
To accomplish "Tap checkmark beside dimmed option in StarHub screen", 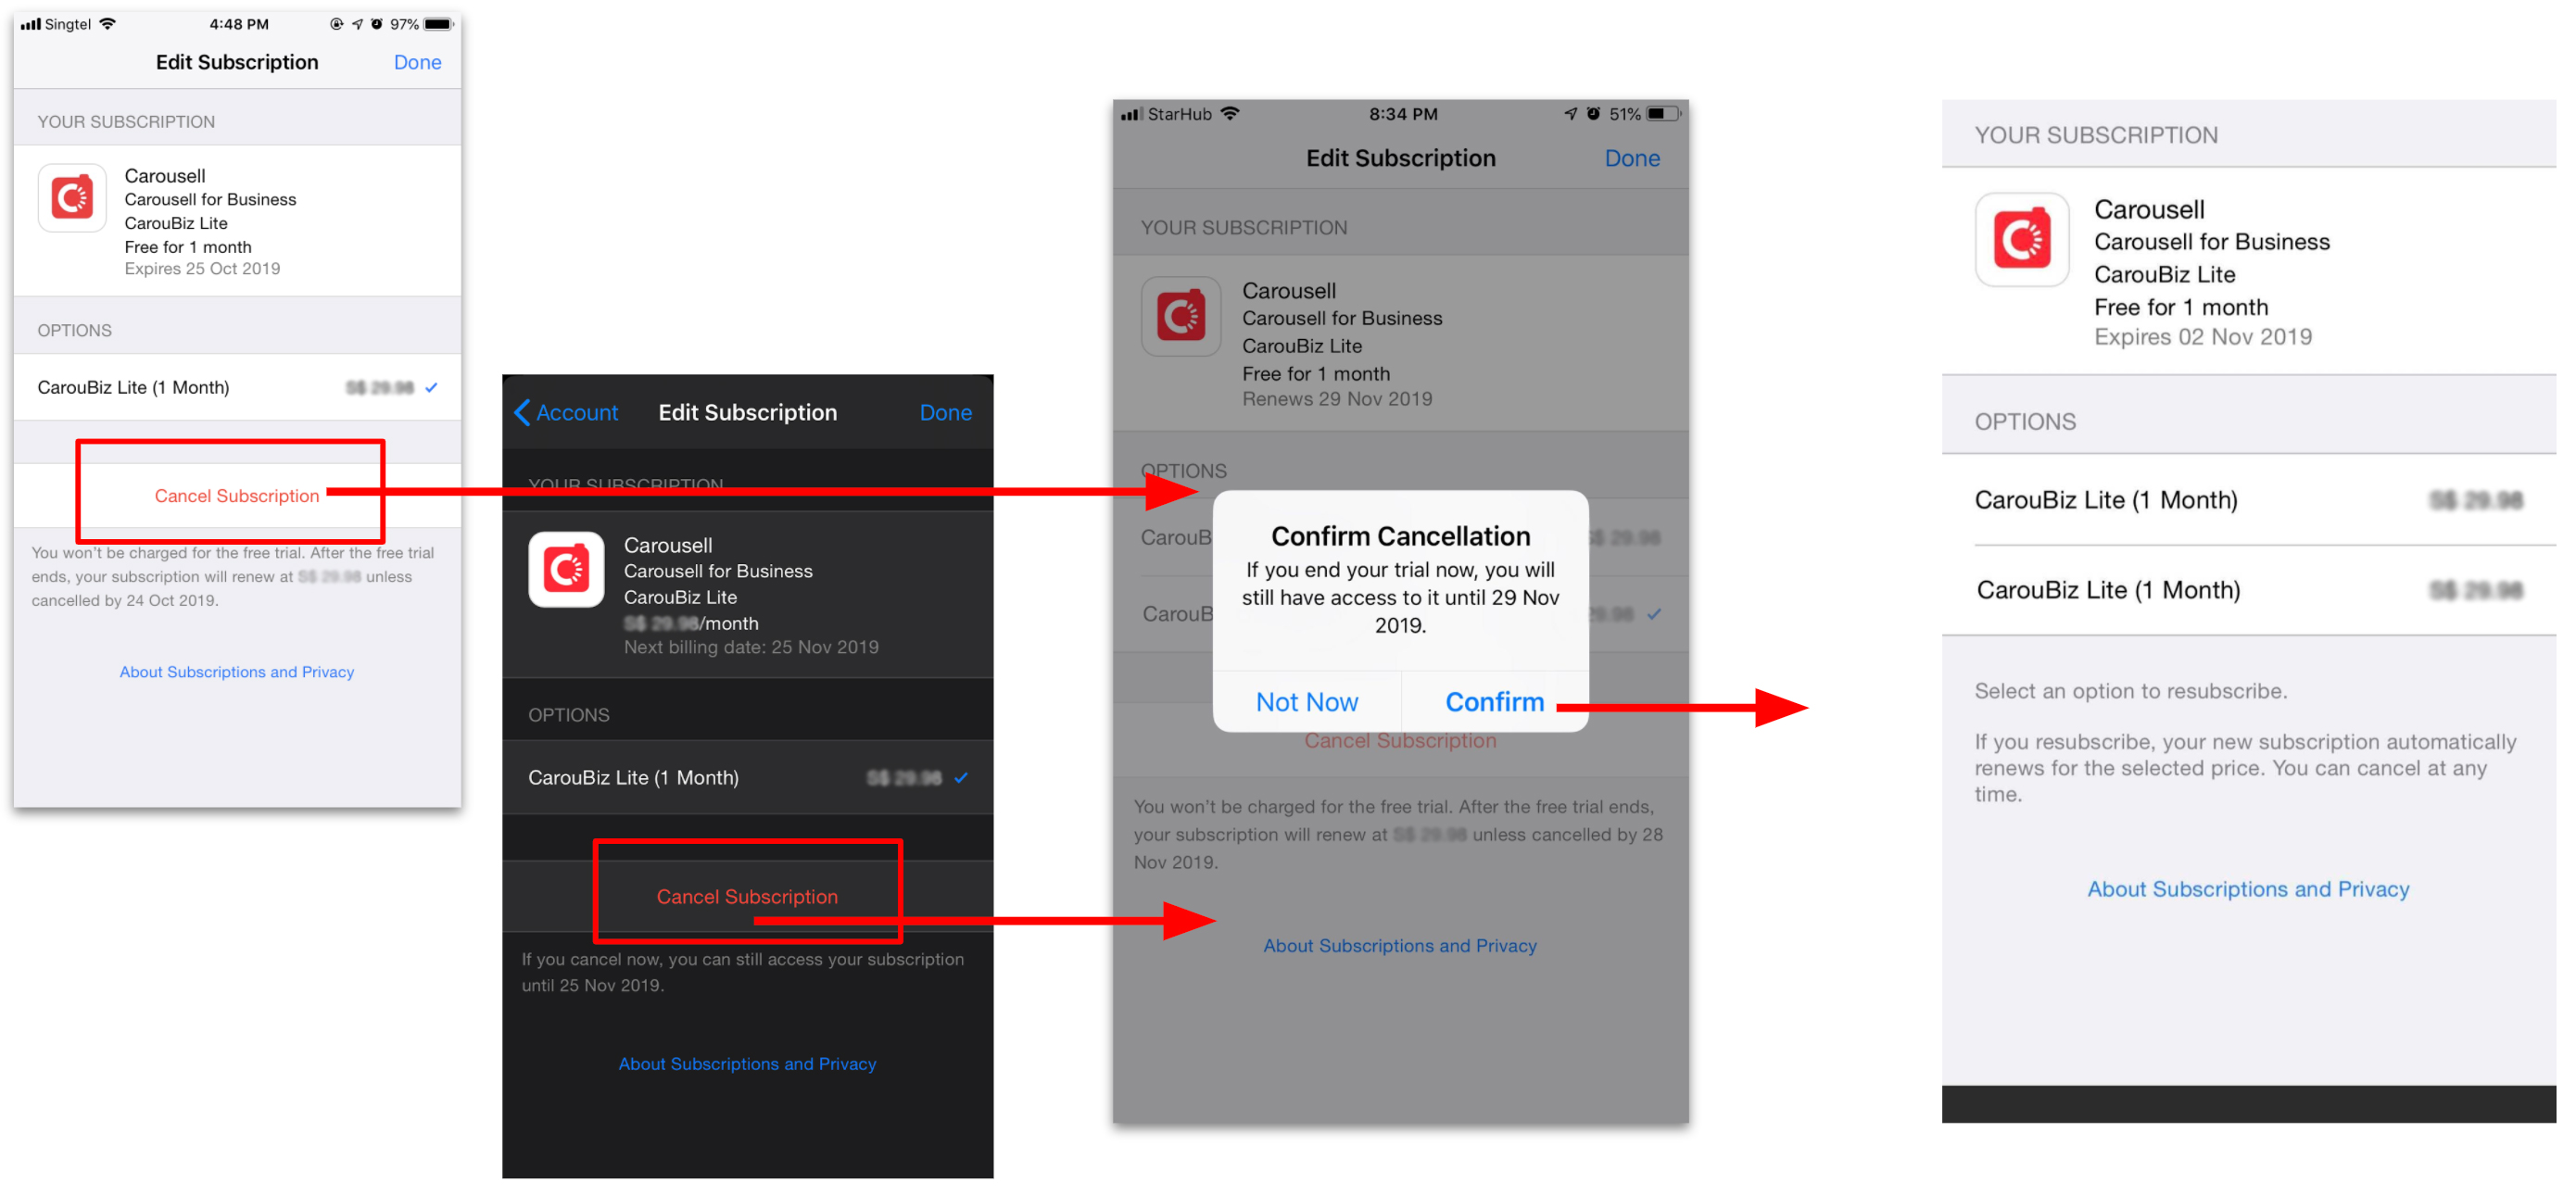I will pos(1654,614).
